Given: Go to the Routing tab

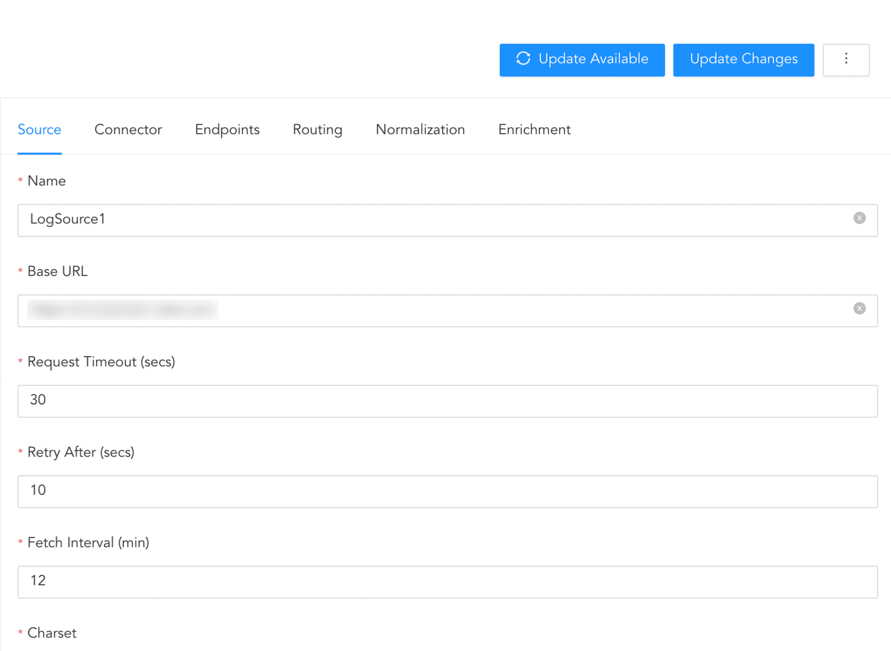Looking at the screenshot, I should pyautogui.click(x=317, y=130).
